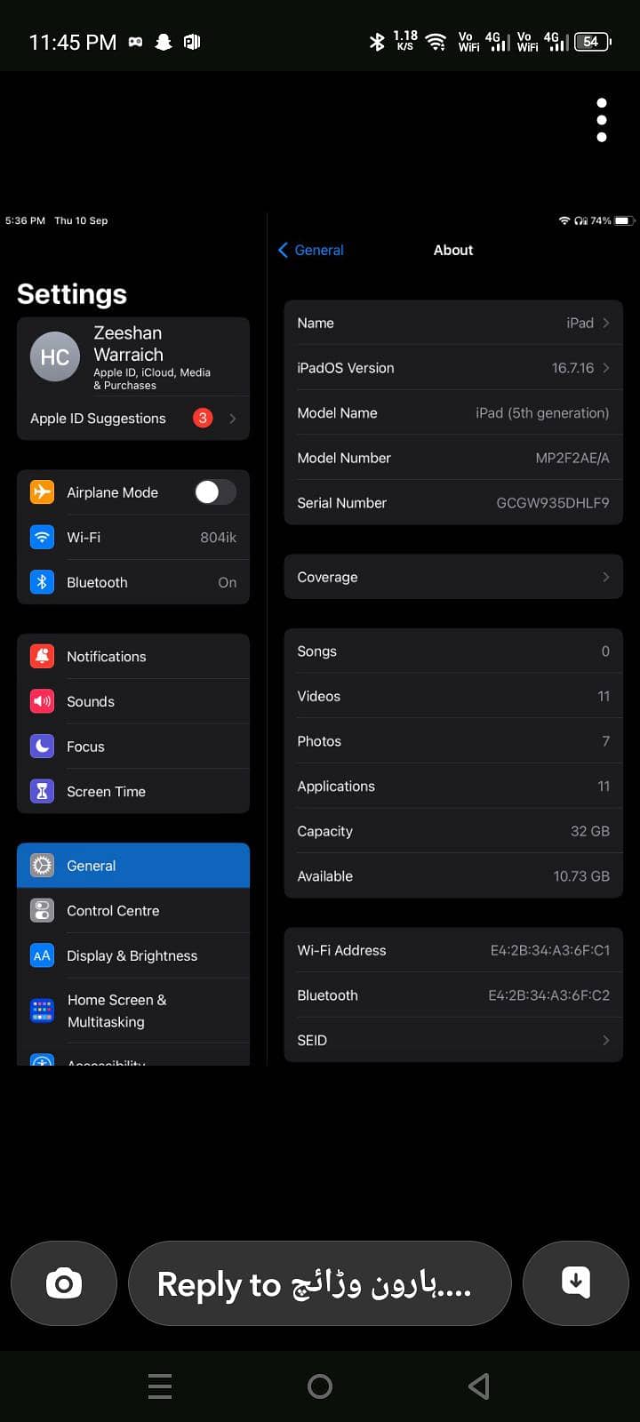Open Display & Brightness settings
This screenshot has width=640, height=1422.
tap(133, 955)
